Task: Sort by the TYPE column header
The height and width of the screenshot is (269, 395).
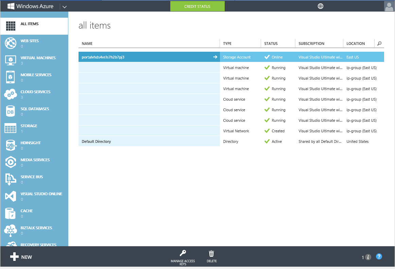Action: pos(227,44)
